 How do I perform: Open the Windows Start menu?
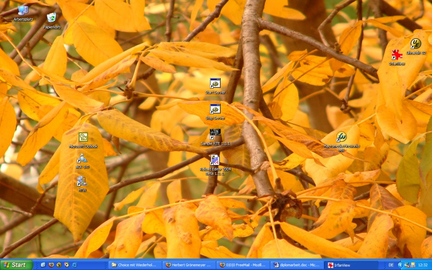(16, 265)
